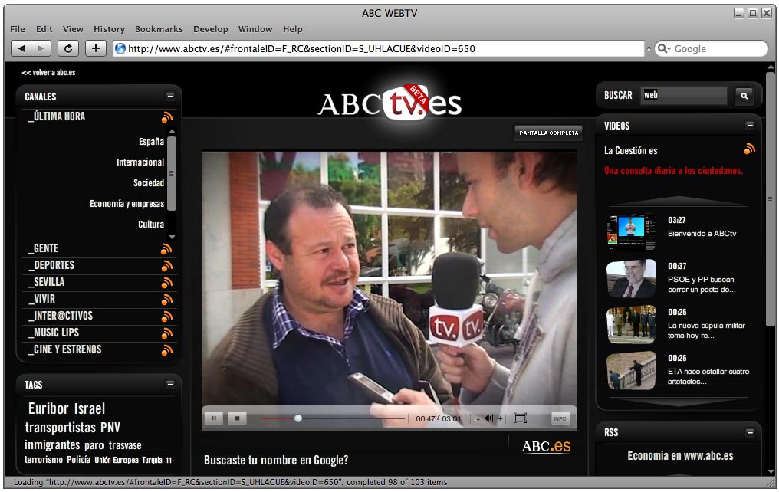Viewport: 779px width, 492px height.
Task: Click the INFO button in the player
Action: tap(560, 418)
